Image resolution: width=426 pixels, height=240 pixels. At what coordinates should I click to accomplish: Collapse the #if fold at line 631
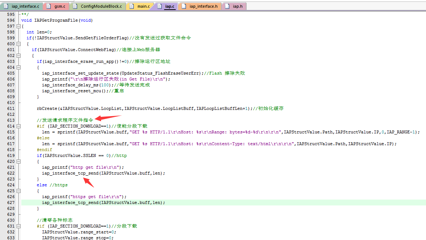tap(18, 226)
